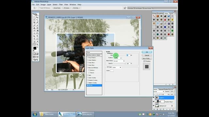Open the tool preset picker arrow
Viewport: 209px width, 117px height.
click(37, 8)
